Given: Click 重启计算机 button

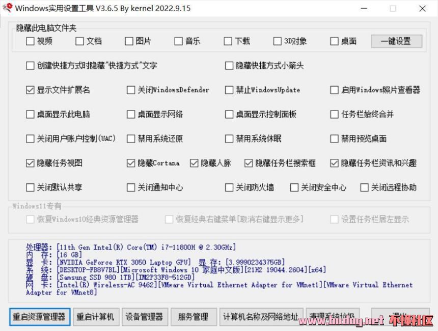Looking at the screenshot, I should (96, 317).
